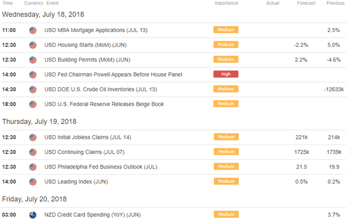Click the Medium badge for NZD Credit Card Spending

pyautogui.click(x=226, y=214)
